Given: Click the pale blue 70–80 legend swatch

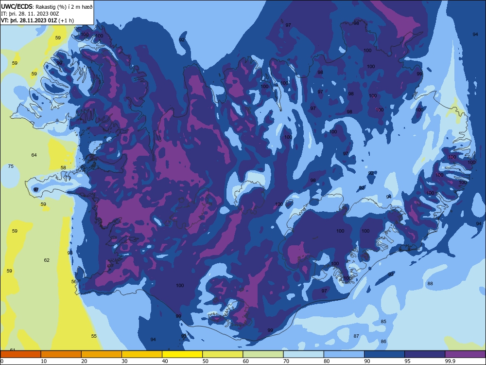Looking at the screenshot, I should coord(303,354).
